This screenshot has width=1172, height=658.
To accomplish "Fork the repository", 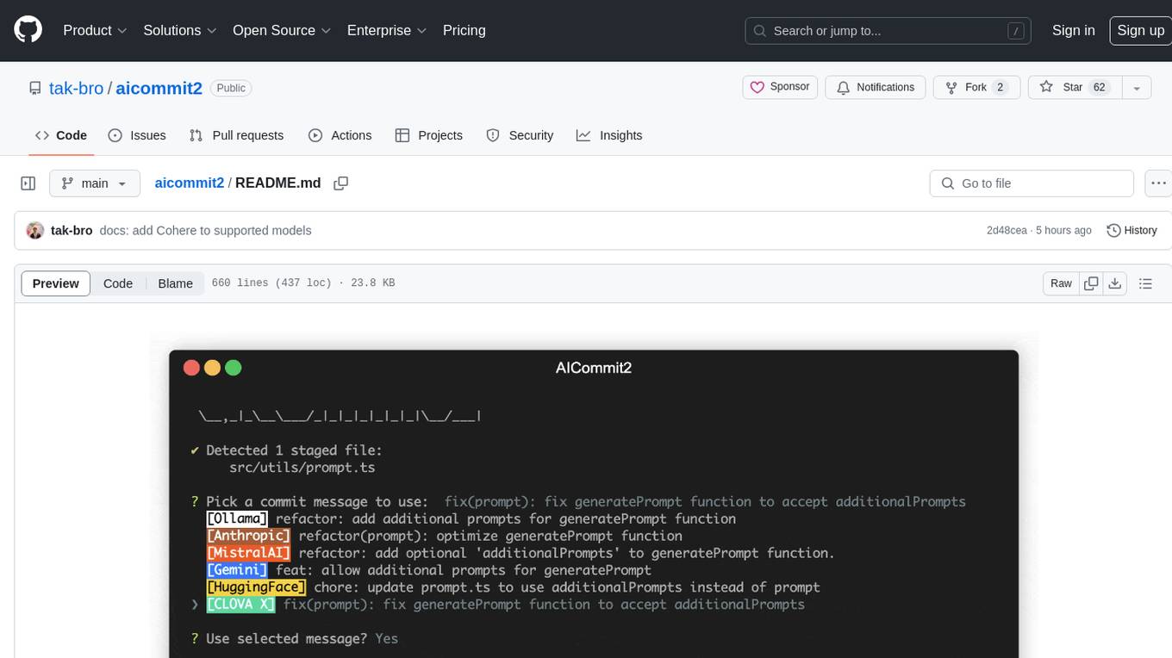I will pyautogui.click(x=977, y=87).
